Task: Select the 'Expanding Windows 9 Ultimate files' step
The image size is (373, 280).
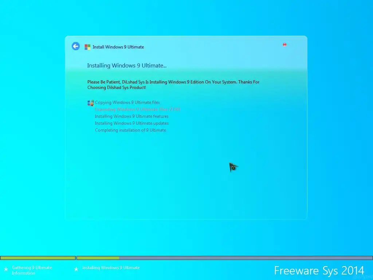Action: tap(137, 109)
